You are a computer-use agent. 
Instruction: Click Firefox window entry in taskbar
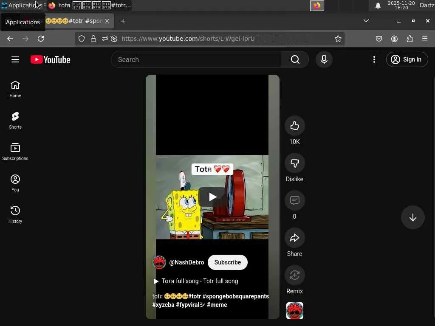[x=89, y=5]
